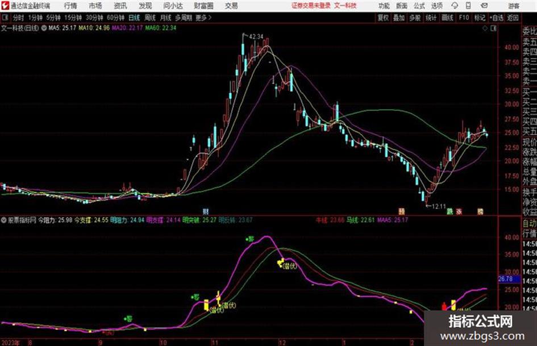The image size is (537, 346).
Task: Click the 文一科技 stock name in title bar
Action: 345,6
